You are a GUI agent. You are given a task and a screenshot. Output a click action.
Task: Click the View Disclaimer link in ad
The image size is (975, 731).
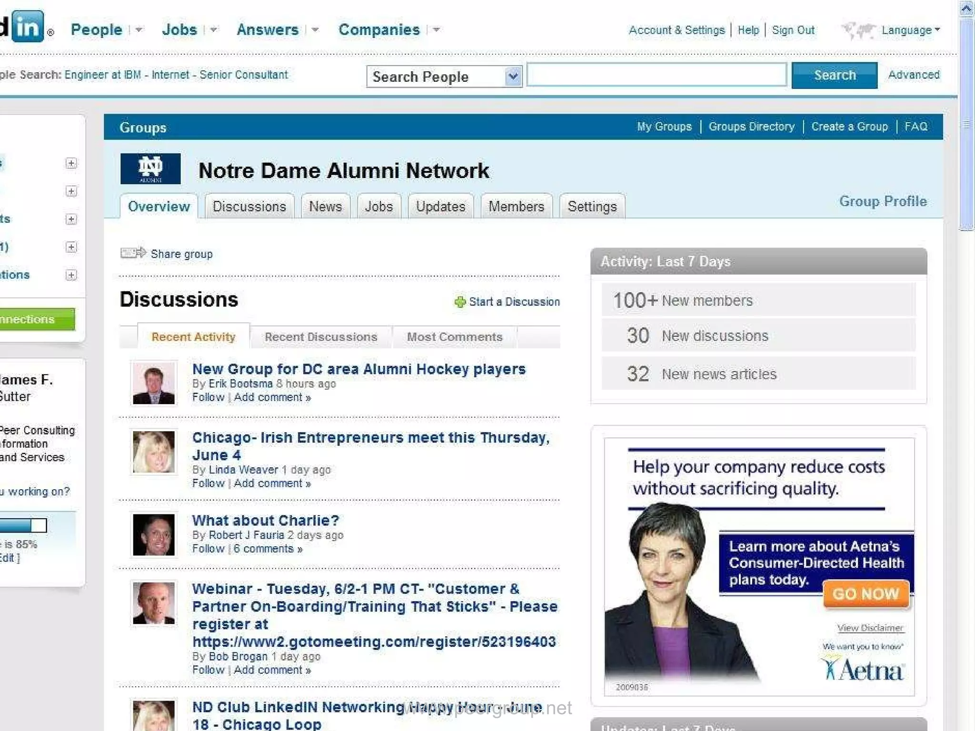870,628
